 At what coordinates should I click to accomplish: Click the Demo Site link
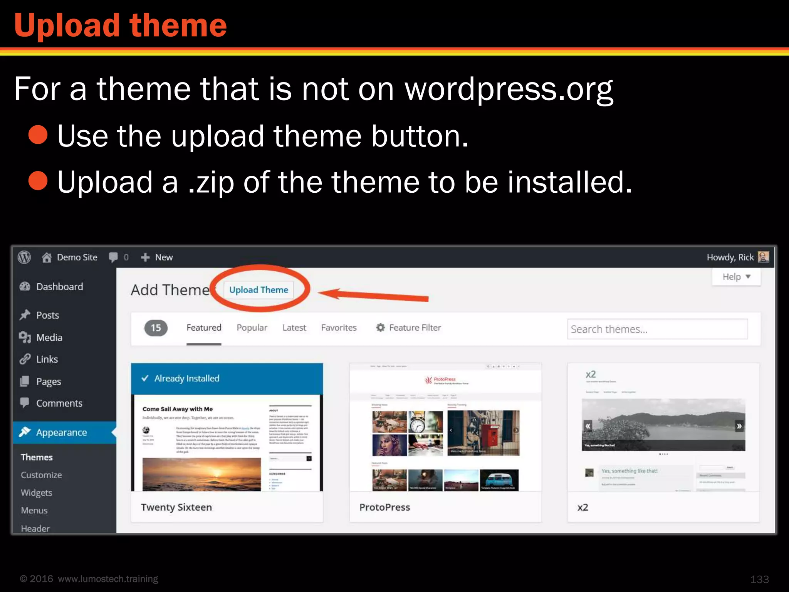coord(77,257)
